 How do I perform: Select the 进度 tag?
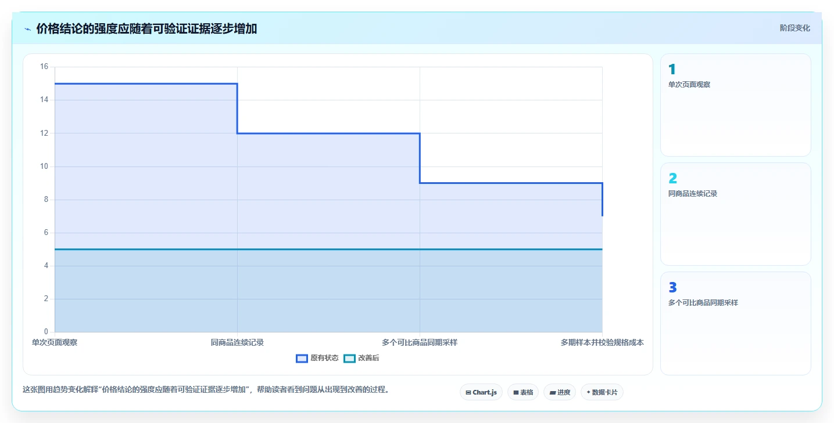[x=560, y=392]
